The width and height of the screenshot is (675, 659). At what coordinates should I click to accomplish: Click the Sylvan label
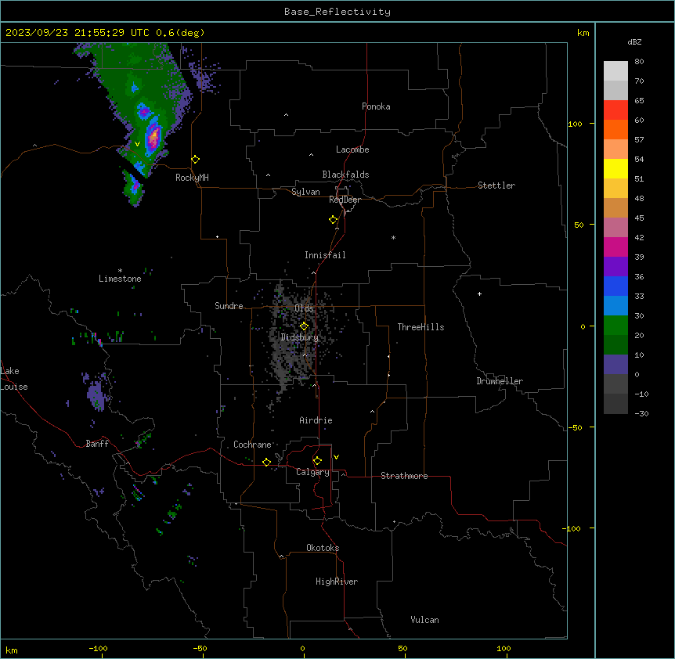pos(305,192)
